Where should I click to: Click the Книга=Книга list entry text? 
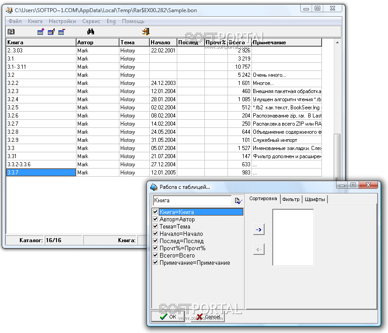[177, 212]
